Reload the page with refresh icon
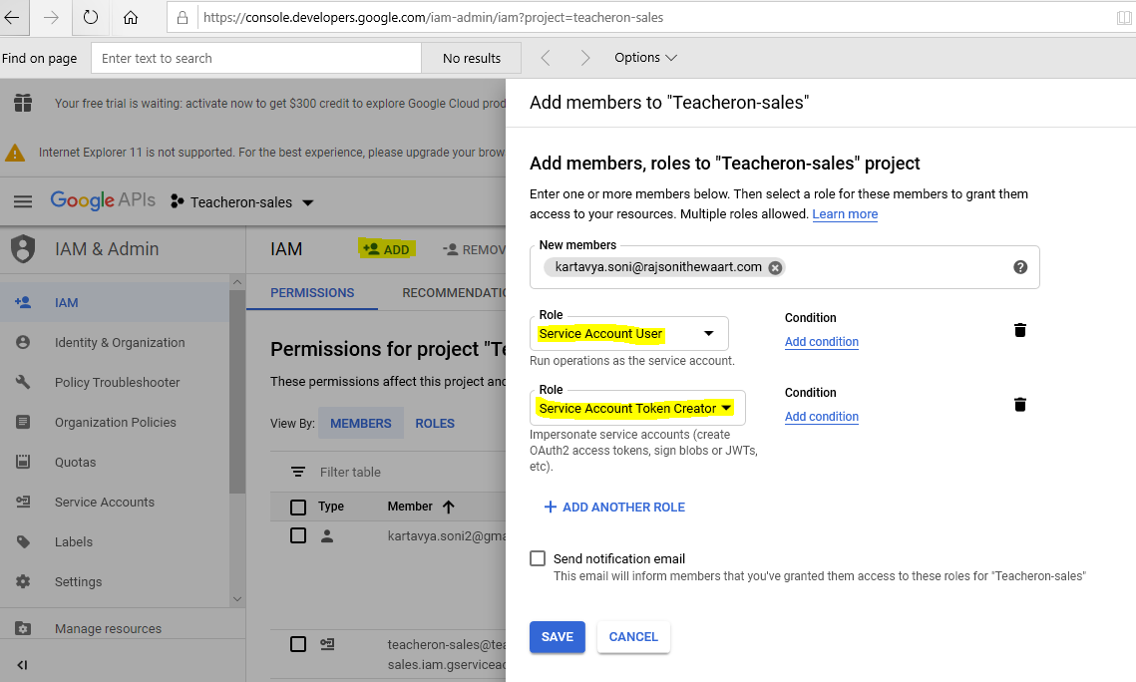The width and height of the screenshot is (1136, 682). [x=91, y=17]
